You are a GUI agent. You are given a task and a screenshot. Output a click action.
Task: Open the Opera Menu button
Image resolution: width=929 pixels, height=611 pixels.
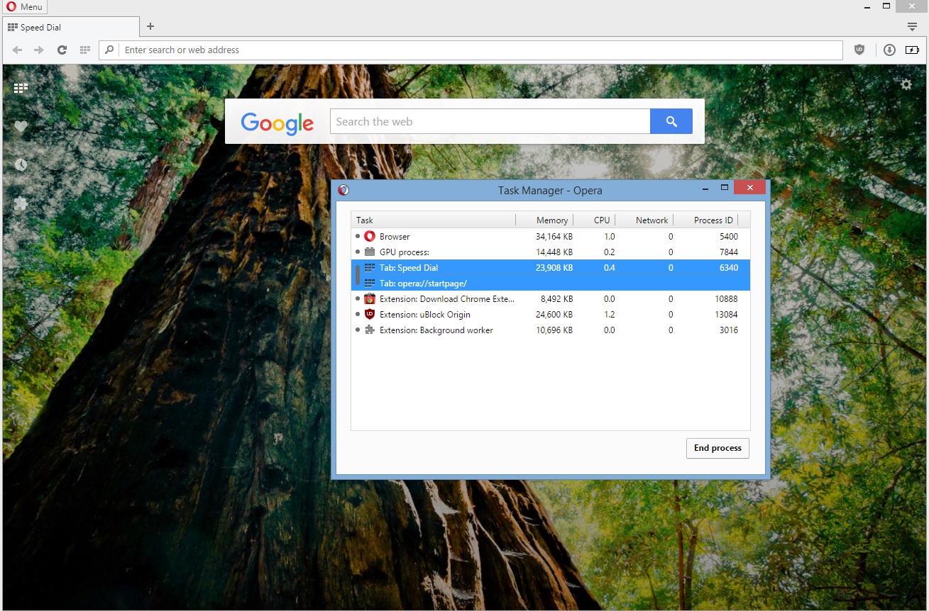coord(24,7)
